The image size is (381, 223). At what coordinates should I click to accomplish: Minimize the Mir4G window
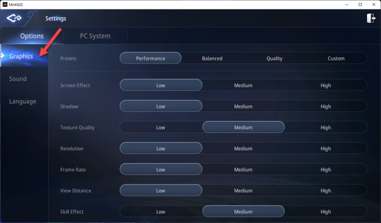(x=347, y=4)
